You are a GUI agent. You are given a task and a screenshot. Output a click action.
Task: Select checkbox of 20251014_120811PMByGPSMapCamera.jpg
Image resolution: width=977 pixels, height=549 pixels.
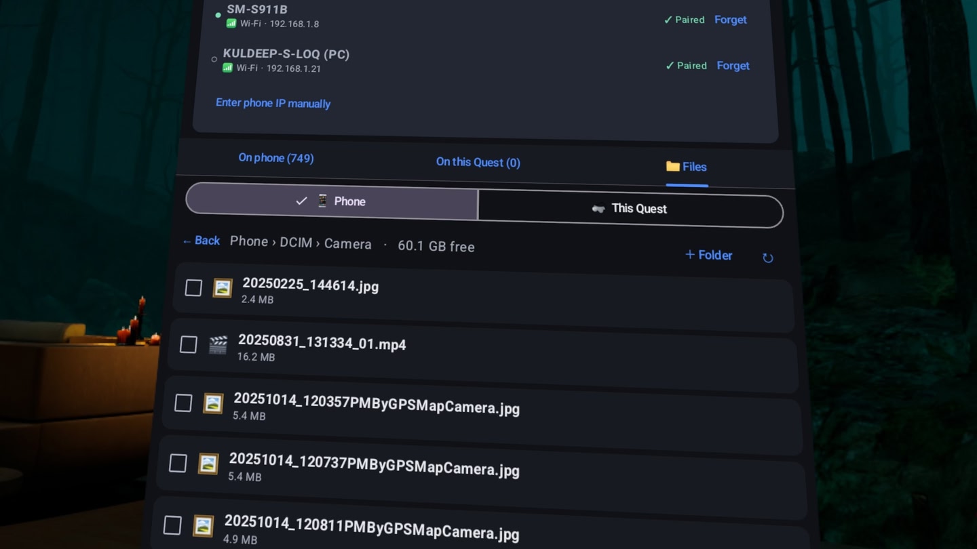(172, 525)
